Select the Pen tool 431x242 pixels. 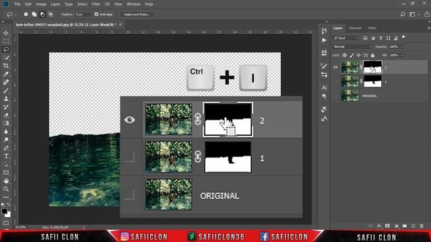point(6,148)
